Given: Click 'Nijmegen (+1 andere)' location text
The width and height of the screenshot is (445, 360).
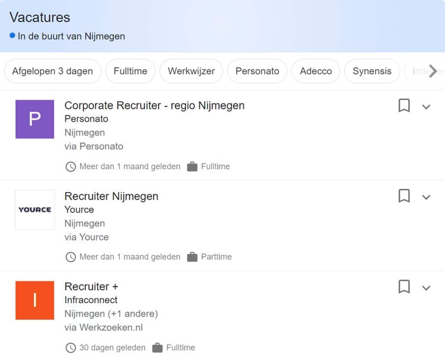Looking at the screenshot, I should pyautogui.click(x=111, y=314).
